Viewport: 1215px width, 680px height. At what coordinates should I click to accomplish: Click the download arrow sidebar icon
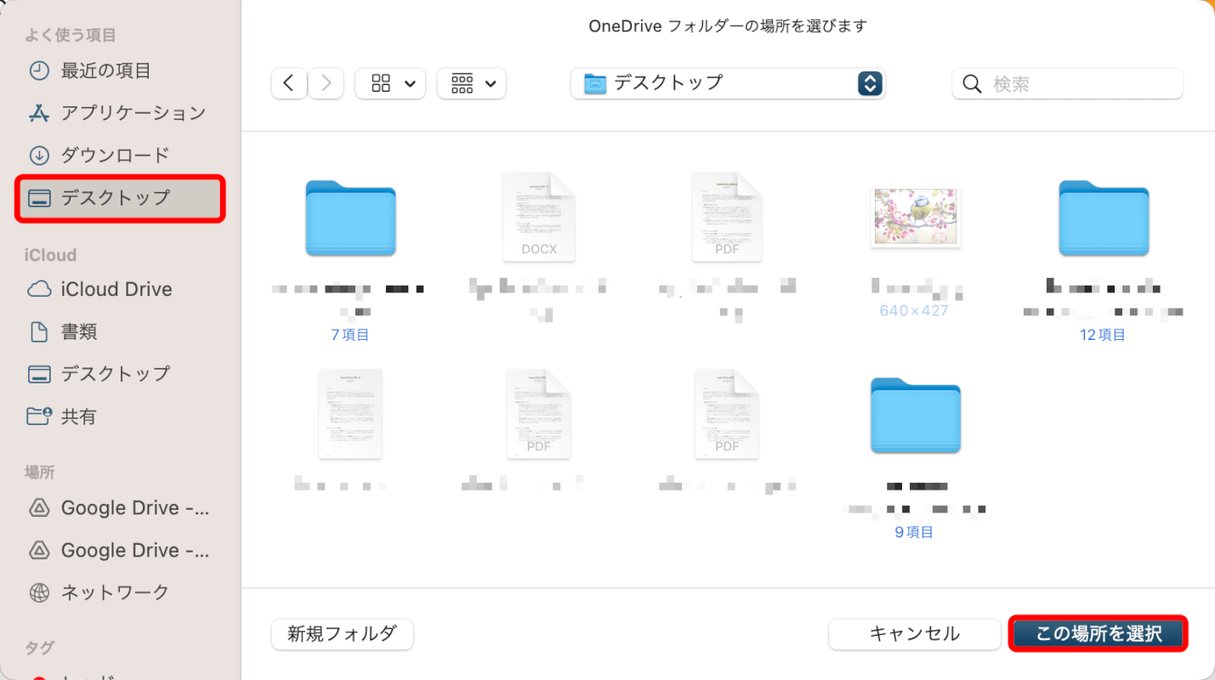click(39, 155)
